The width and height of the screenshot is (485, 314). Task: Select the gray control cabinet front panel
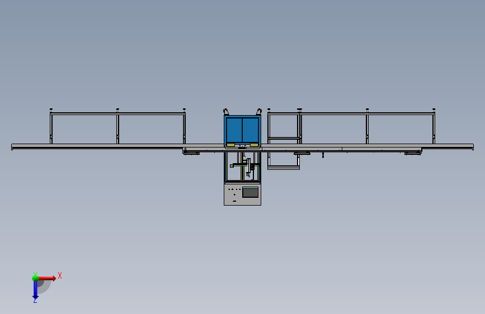tap(243, 194)
